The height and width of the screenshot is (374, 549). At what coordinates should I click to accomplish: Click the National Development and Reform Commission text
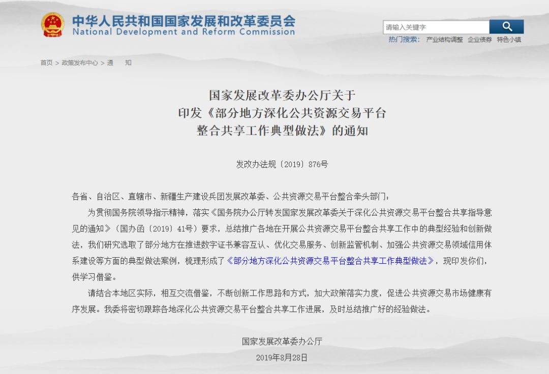[184, 32]
